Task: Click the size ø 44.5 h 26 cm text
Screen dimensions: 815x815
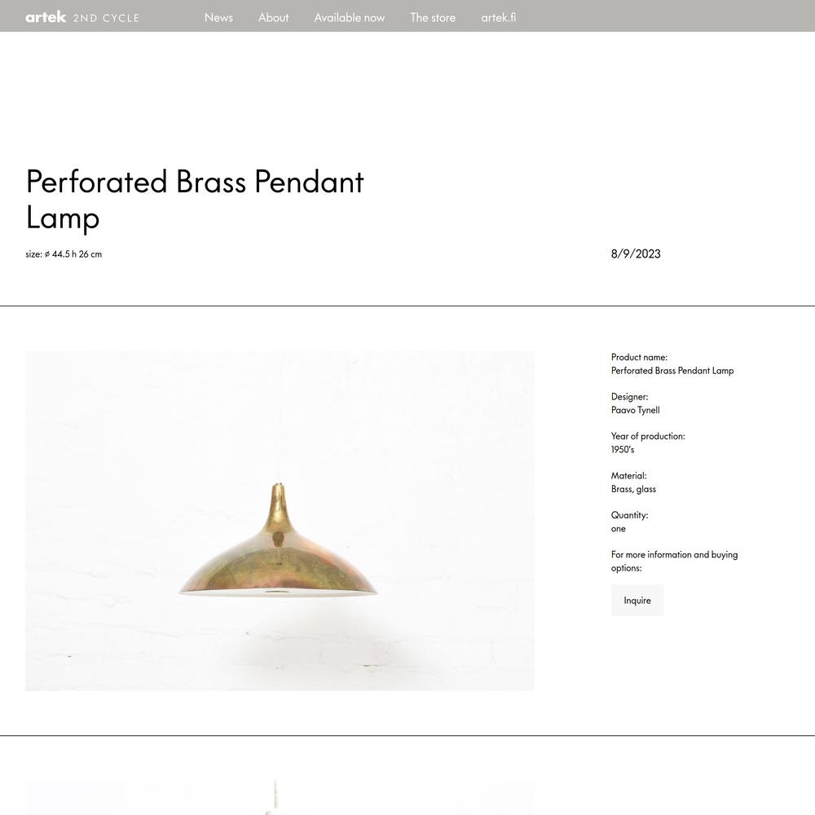Action: 64,254
